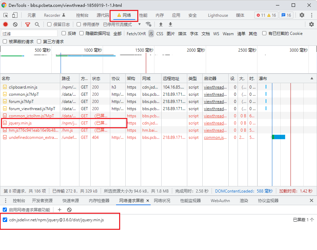The image size is (317, 250).
Task: Open Network panel settings gear
Action: [x=312, y=24]
